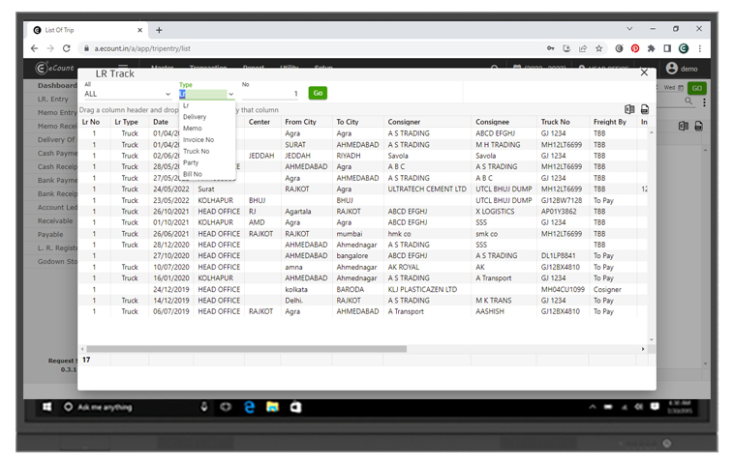Screen dimensions: 733x464
Task: Click the AASHISH consignee cell
Action: click(489, 311)
